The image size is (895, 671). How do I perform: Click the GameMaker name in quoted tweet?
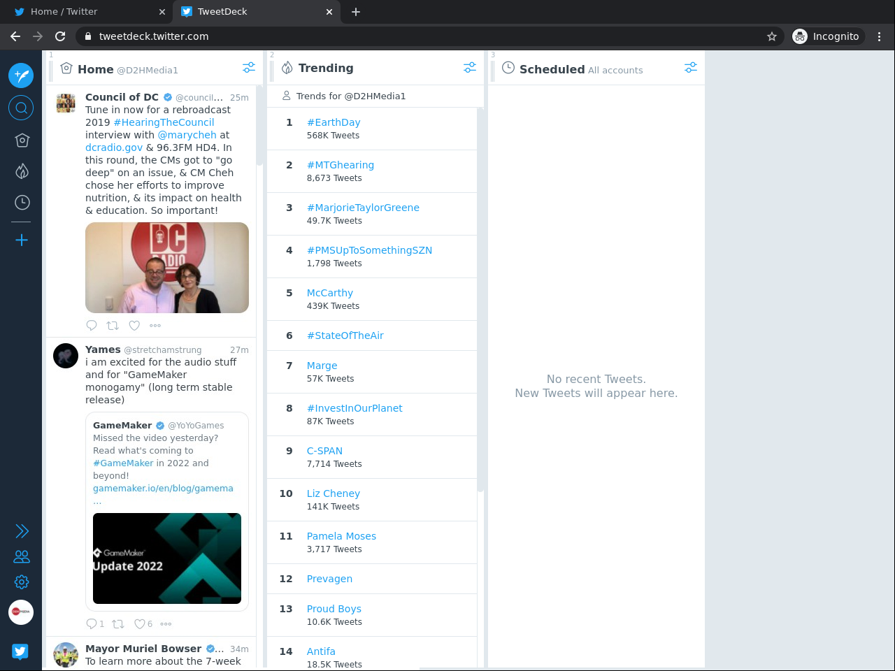pyautogui.click(x=122, y=425)
